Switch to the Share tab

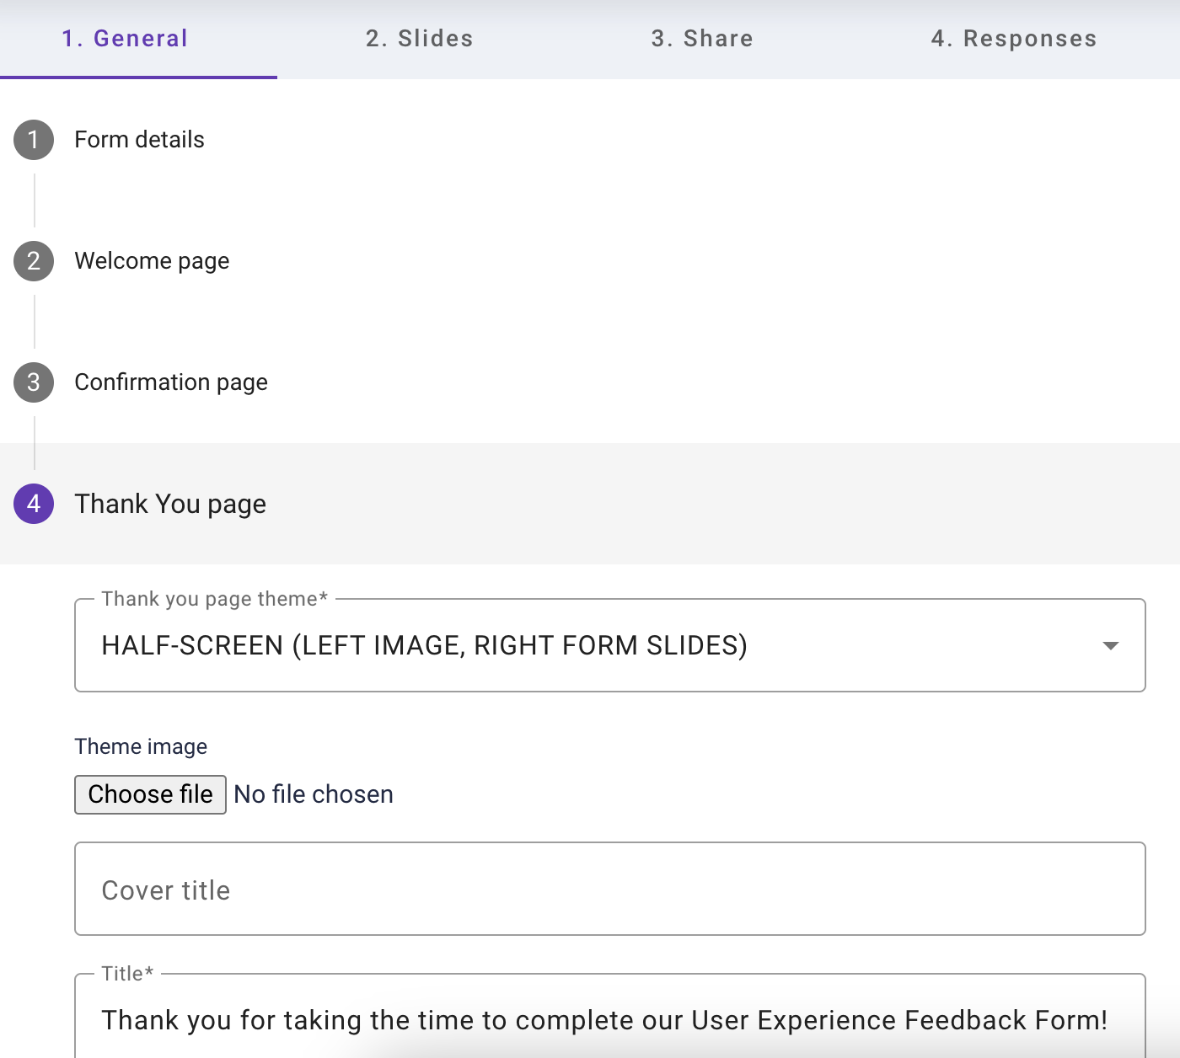(702, 39)
